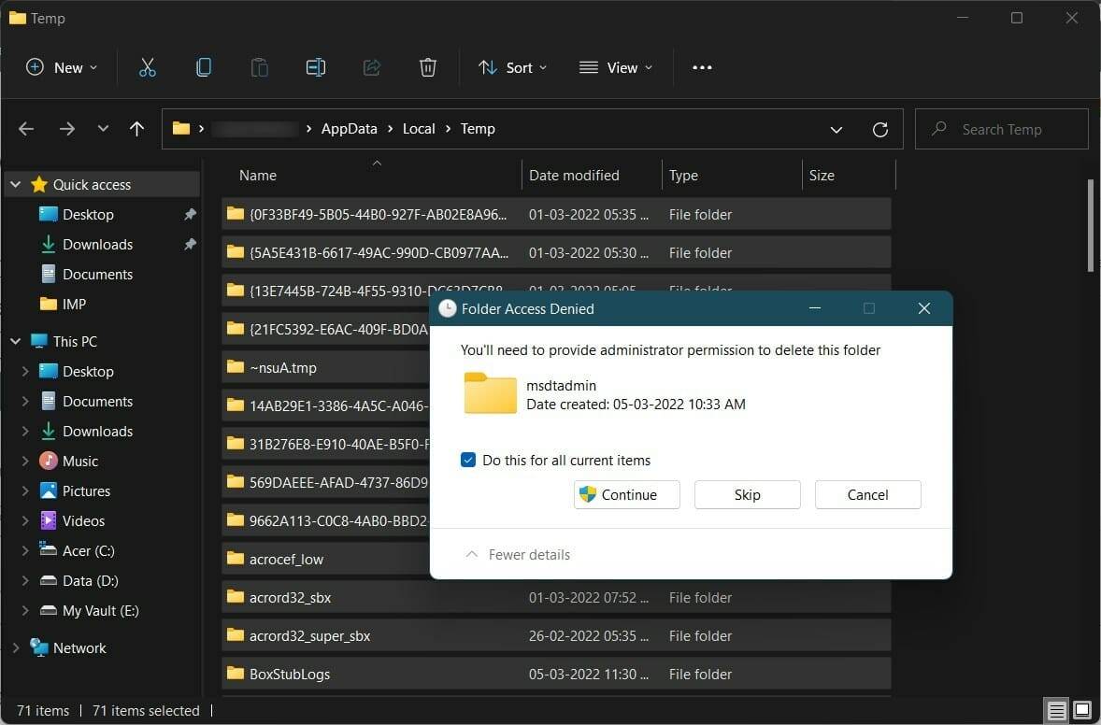This screenshot has width=1101, height=725.
Task: Click the Rename icon in the toolbar
Action: pyautogui.click(x=315, y=66)
